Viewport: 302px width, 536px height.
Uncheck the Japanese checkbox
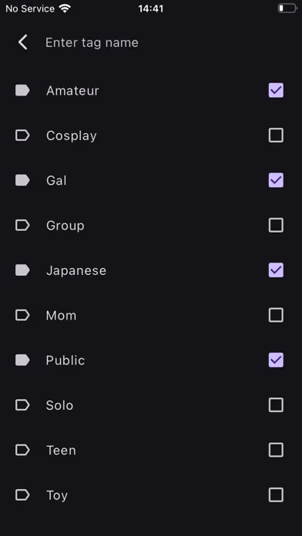click(x=276, y=270)
